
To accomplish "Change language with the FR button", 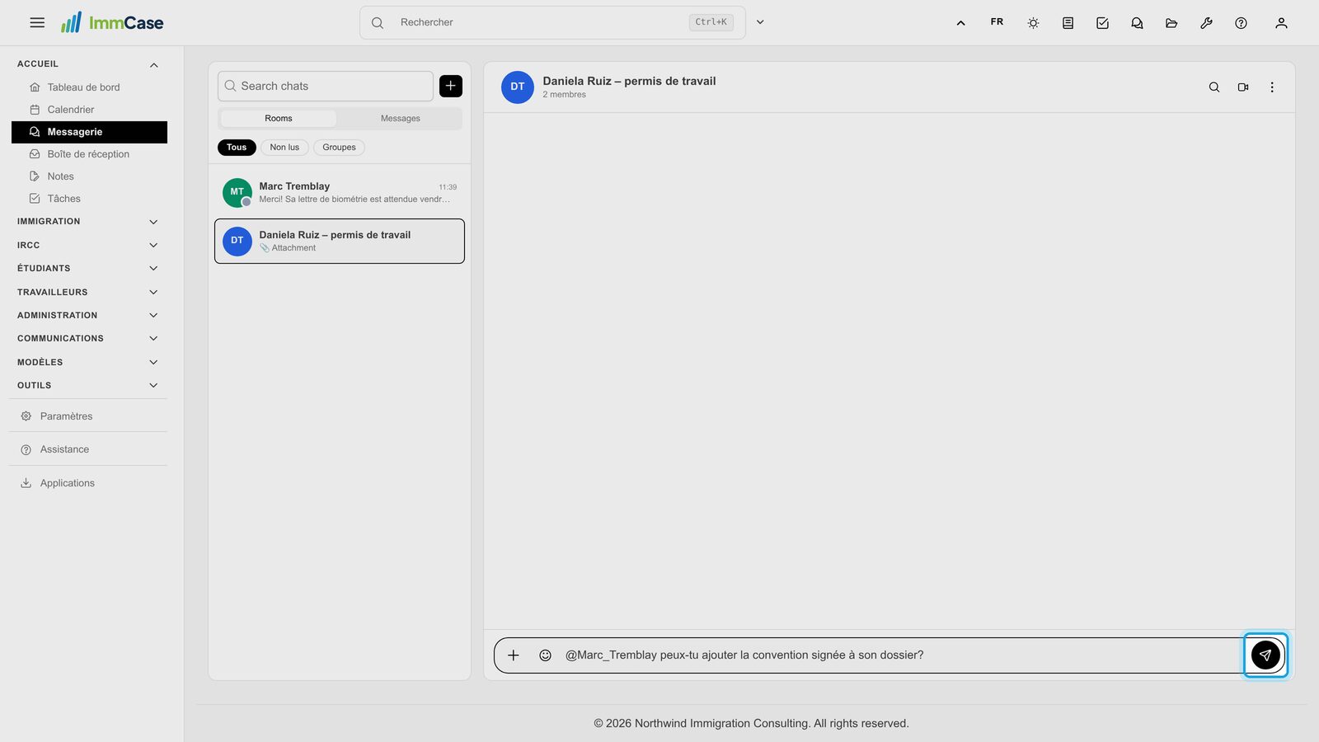I will point(997,22).
